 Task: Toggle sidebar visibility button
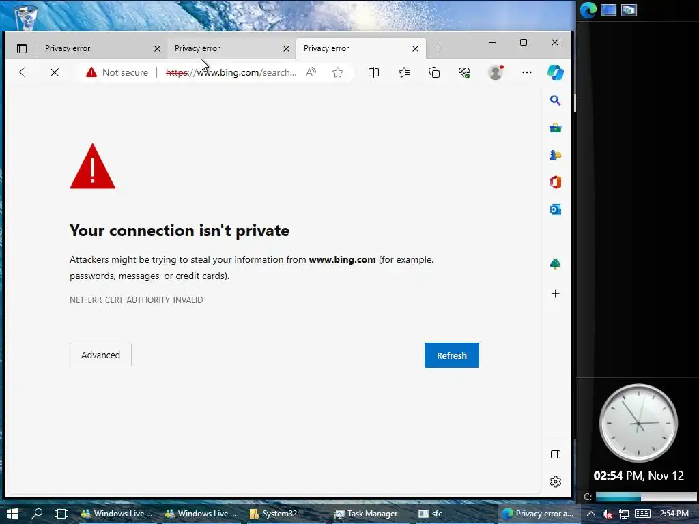pos(556,454)
